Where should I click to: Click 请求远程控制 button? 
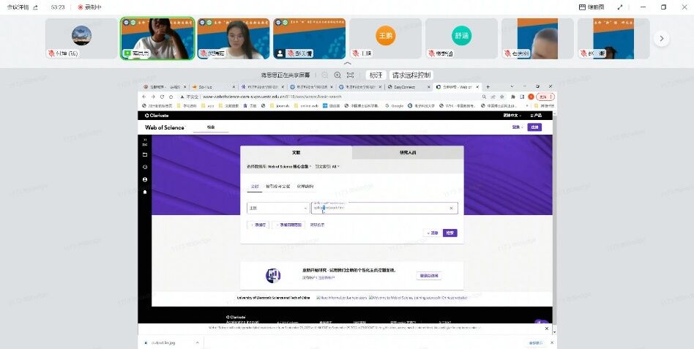point(411,75)
